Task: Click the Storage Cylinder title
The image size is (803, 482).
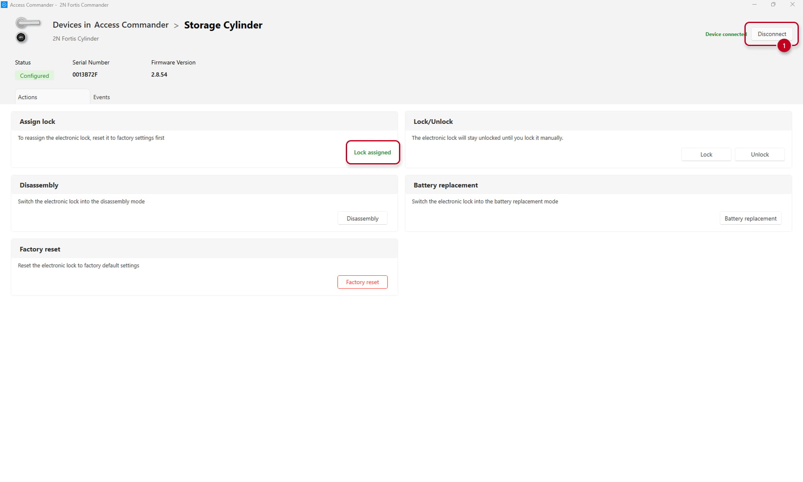Action: pos(223,25)
